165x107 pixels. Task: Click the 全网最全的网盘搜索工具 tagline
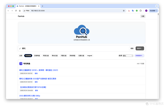click(x=82, y=40)
